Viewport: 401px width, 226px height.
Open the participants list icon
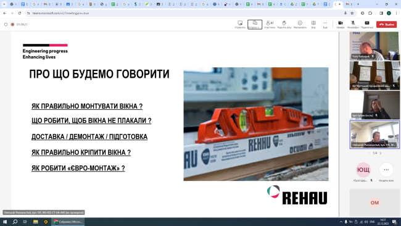(x=270, y=24)
